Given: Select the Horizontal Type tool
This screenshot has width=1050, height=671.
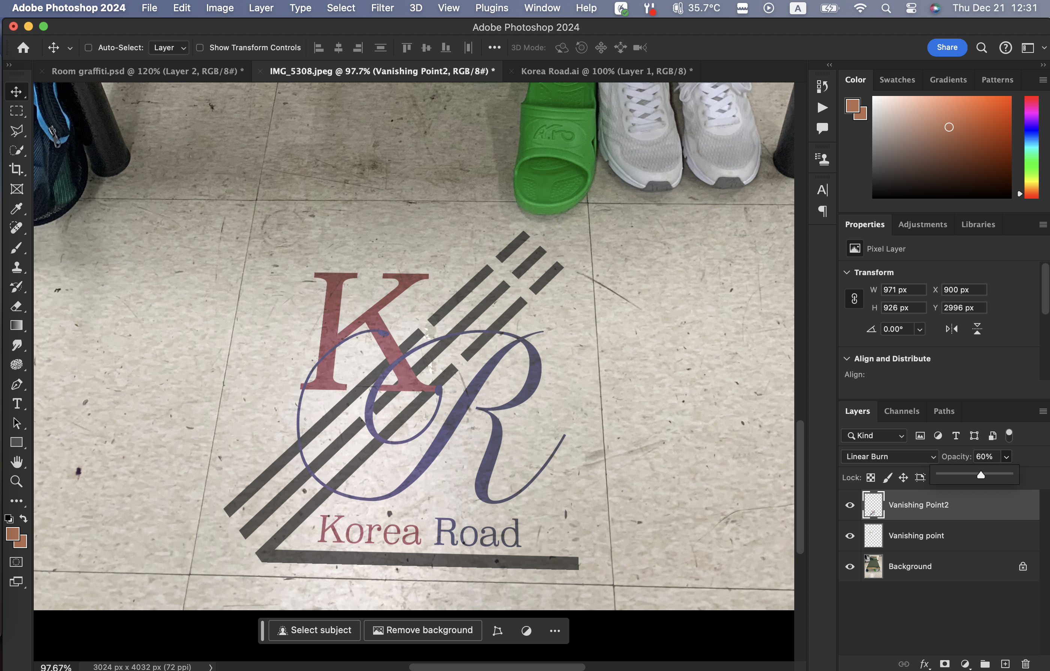Looking at the screenshot, I should [16, 404].
